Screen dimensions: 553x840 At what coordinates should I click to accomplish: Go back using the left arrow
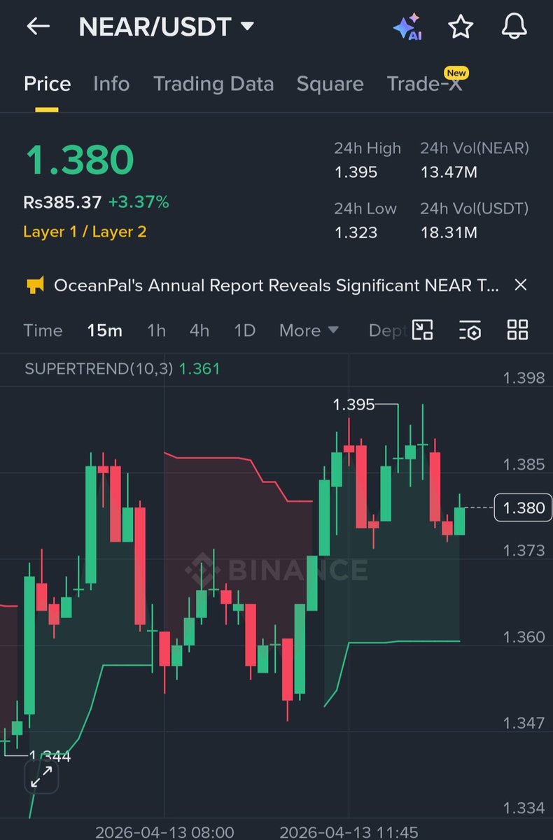(x=38, y=27)
